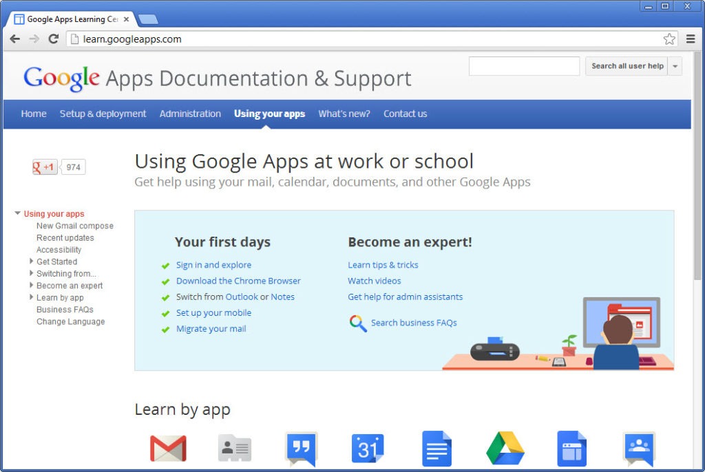Click the page vertical scrollbar
The width and height of the screenshot is (705, 472).
(697, 167)
